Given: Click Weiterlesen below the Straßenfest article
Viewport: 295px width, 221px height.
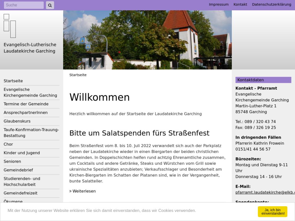Looking at the screenshot, I should [84, 191].
